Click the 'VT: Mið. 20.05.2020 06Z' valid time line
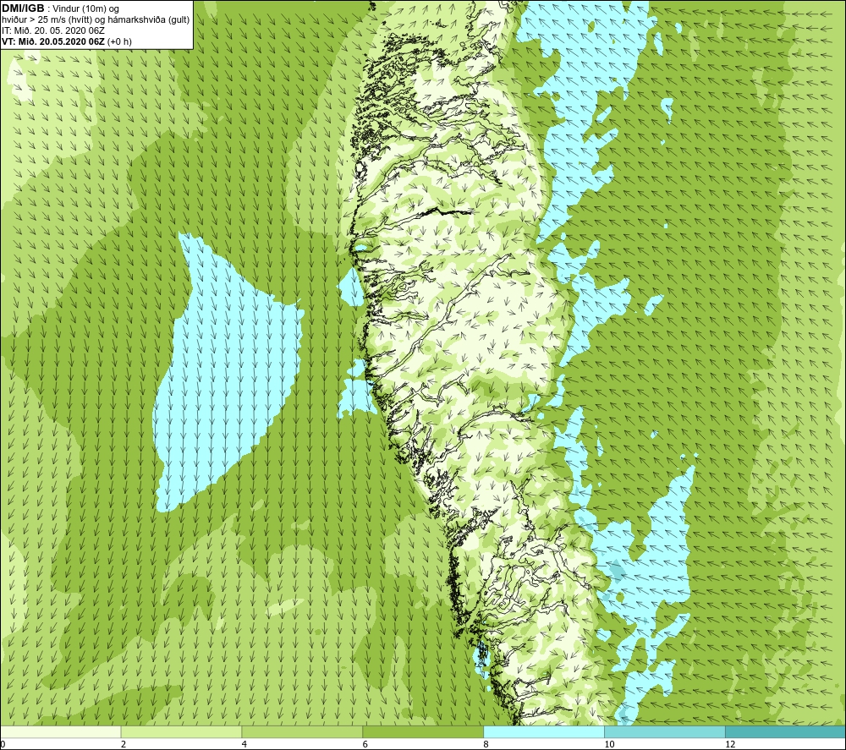The image size is (846, 750). (66, 41)
